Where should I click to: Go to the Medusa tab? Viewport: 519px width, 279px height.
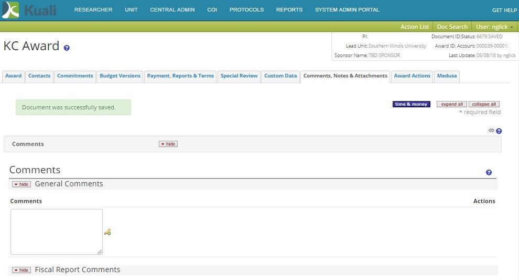coord(447,76)
